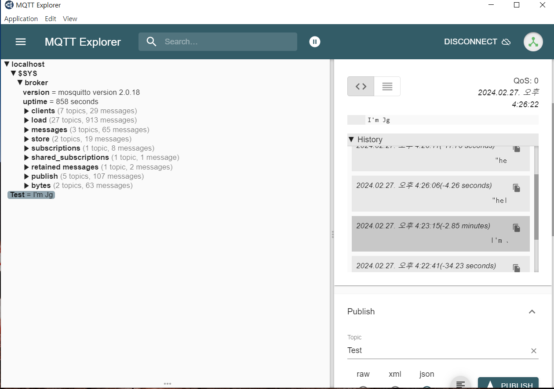Switch to the diff lines view toggle
The width and height of the screenshot is (554, 389).
387,86
